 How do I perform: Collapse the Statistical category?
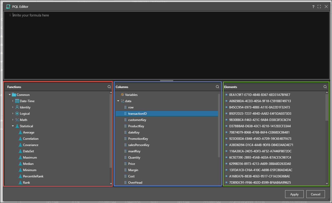pos(12,126)
